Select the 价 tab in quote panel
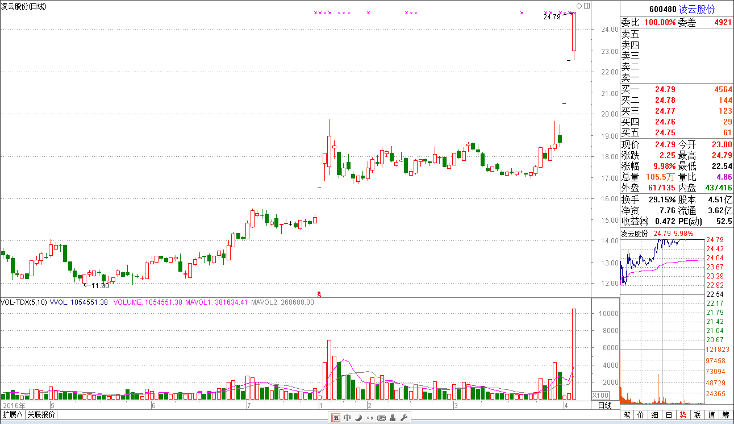This screenshot has width=734, height=424. click(x=641, y=415)
